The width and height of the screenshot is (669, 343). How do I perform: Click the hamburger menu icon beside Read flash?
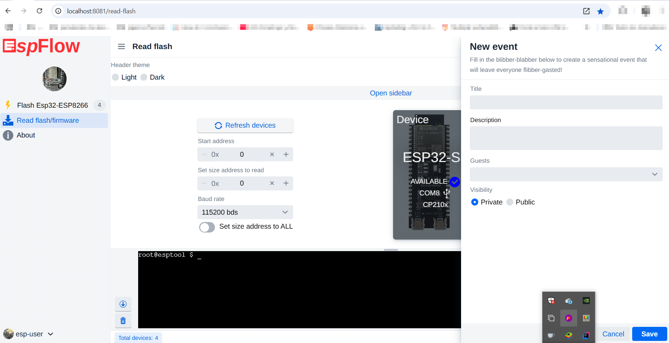121,47
